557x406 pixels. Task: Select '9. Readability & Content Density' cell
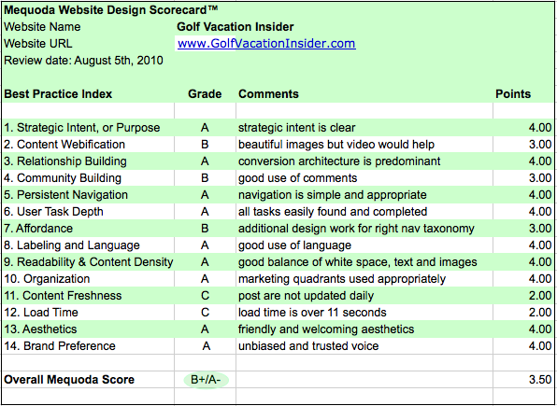[88, 262]
